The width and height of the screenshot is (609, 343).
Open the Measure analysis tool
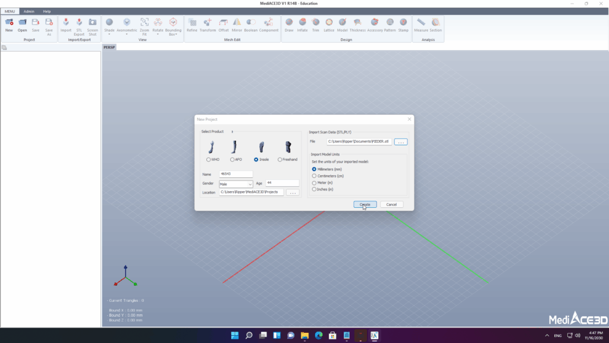421,24
